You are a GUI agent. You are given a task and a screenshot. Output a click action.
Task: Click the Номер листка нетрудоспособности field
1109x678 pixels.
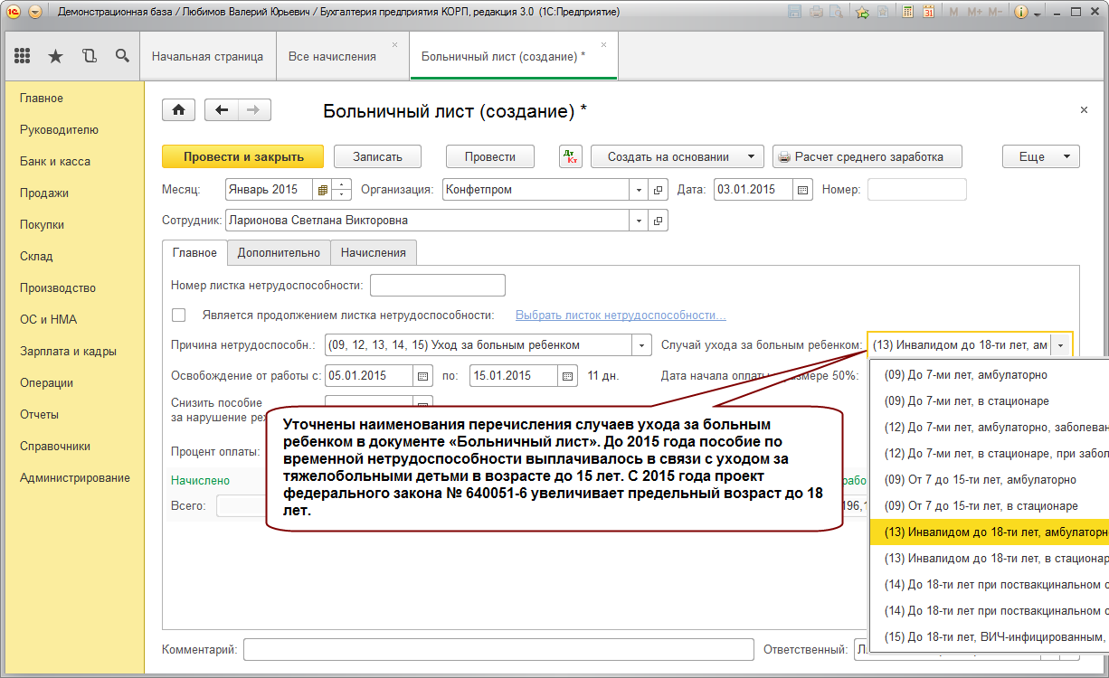pos(438,286)
